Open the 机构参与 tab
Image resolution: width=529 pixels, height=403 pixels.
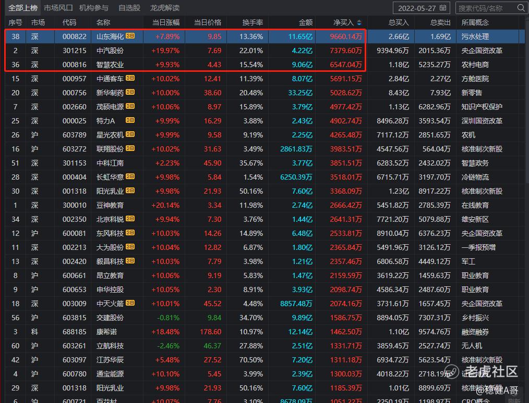point(94,8)
